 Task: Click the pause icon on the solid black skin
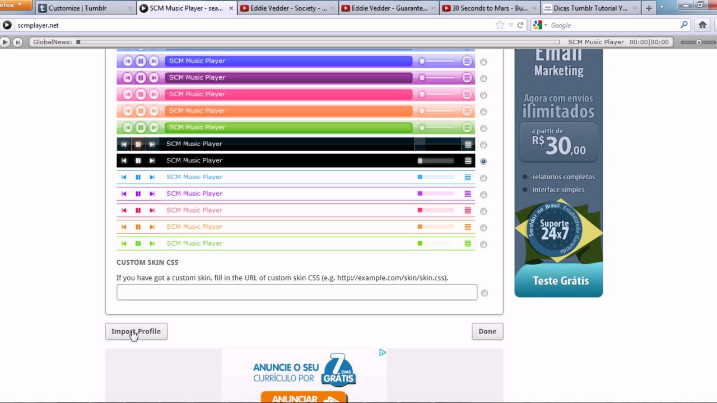coord(138,161)
